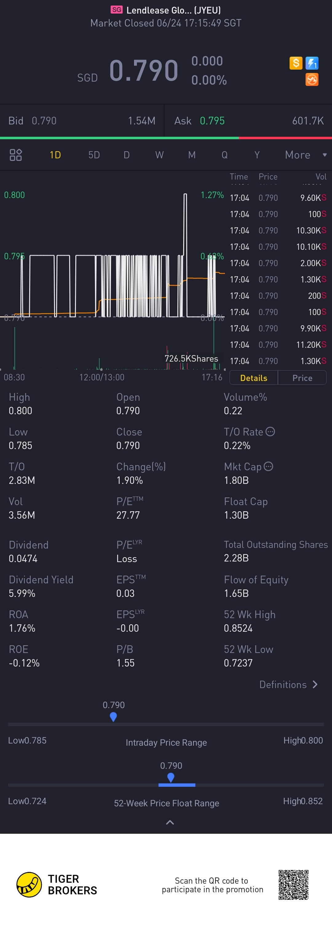Tap the High 0.800 value
Image resolution: width=332 pixels, height=936 pixels.
click(20, 411)
